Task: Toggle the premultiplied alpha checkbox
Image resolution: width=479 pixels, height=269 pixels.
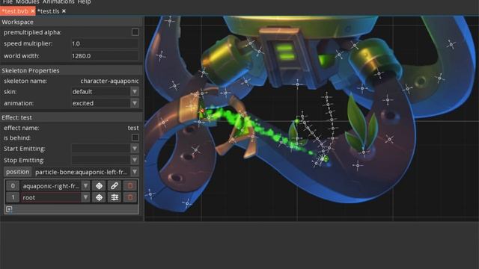Action: click(x=135, y=32)
